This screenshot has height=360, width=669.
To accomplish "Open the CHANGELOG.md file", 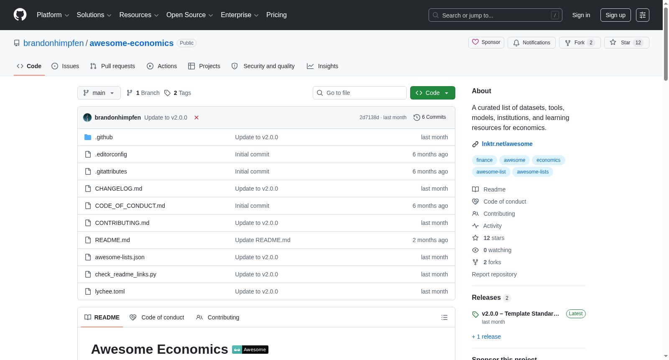I will [119, 189].
